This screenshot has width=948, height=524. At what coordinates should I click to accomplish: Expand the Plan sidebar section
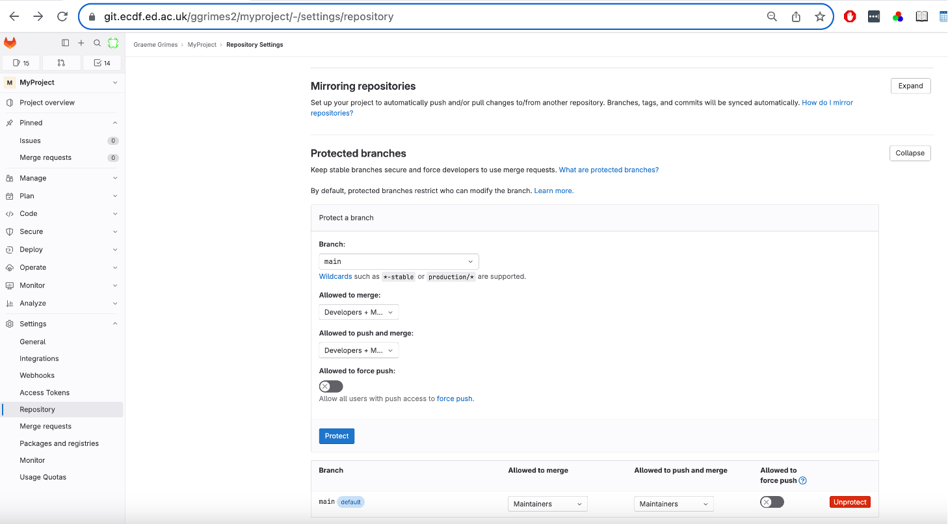click(62, 196)
